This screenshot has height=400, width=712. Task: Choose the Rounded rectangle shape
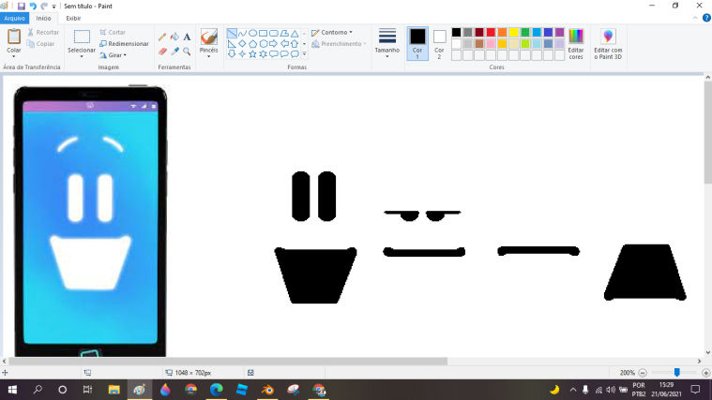273,34
